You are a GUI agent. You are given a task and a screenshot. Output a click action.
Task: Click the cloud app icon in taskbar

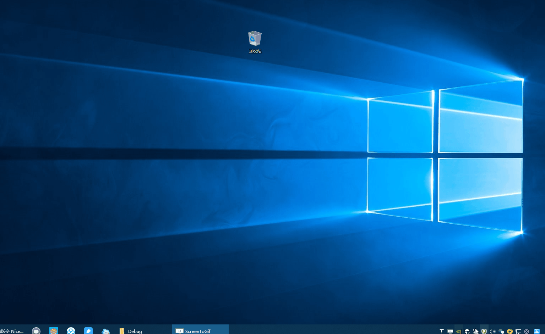point(106,331)
